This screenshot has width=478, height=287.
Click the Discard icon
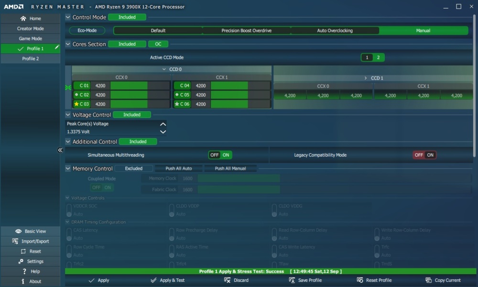(227, 280)
